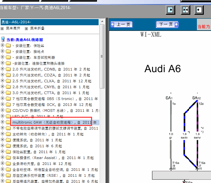Click the left-arrow panel layout icon
211x183 pixels.
199,10
